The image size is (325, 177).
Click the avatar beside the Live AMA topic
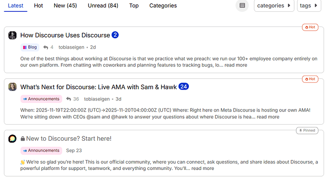coord(12,87)
